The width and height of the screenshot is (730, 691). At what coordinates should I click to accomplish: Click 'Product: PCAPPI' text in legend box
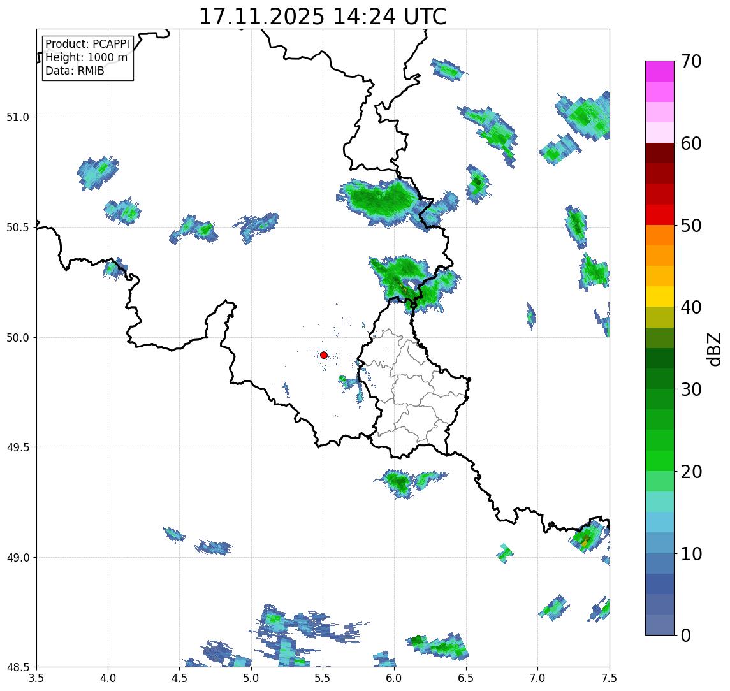click(87, 44)
